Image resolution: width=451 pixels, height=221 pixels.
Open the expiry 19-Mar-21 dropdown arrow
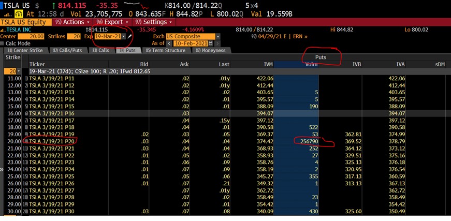click(x=124, y=37)
